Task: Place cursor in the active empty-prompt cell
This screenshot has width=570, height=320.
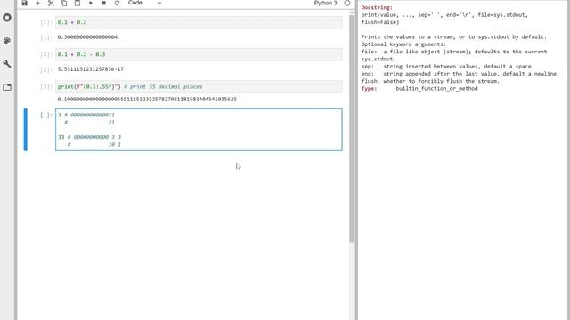Action: point(199,130)
